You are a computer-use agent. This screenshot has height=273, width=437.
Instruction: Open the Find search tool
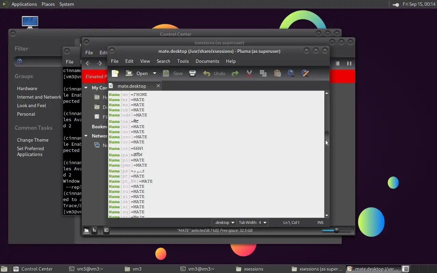tap(291, 73)
